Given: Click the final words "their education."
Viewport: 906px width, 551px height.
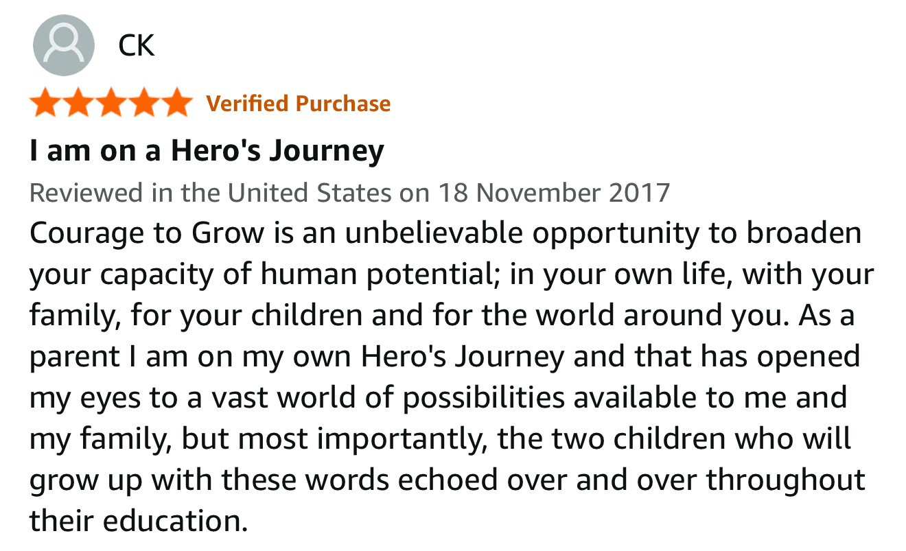Looking at the screenshot, I should coord(137,521).
